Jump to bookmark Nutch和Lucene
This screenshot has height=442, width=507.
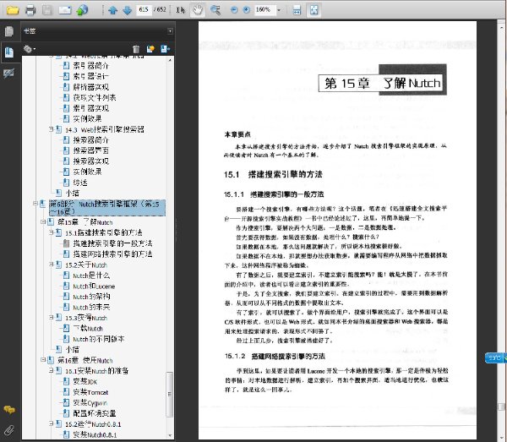coord(94,286)
